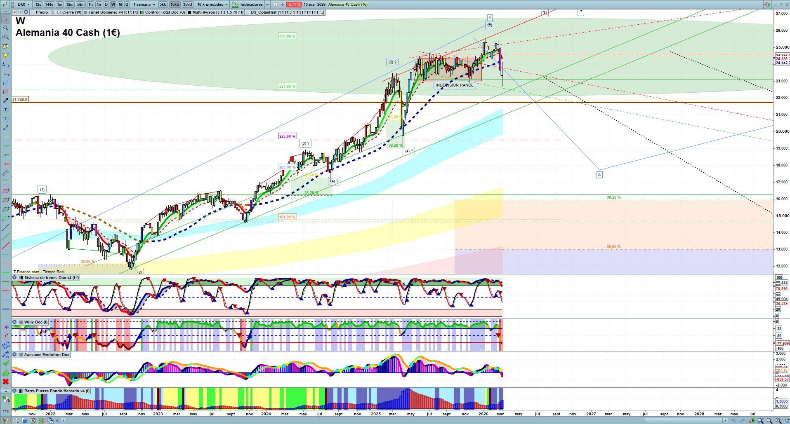Close the Awesome Evolution Doc panel
Viewport: 790px width, 424px height.
(x=15, y=355)
